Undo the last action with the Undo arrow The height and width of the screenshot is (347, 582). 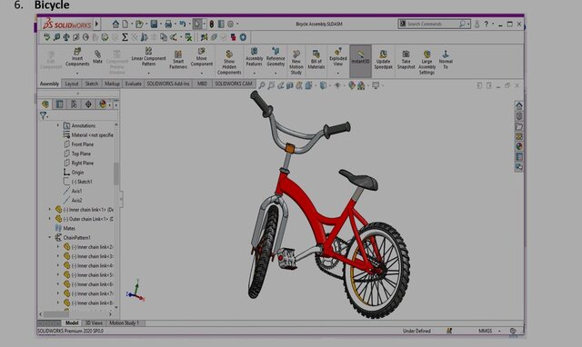(182, 25)
